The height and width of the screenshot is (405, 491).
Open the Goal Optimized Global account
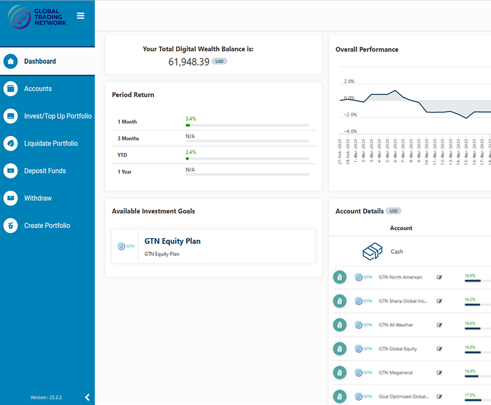pyautogui.click(x=404, y=396)
